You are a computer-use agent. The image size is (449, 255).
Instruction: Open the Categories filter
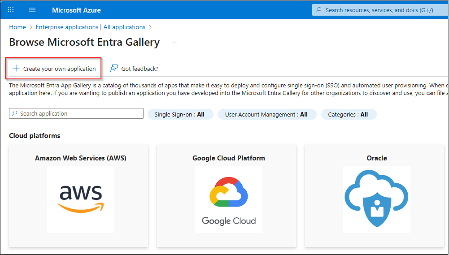(349, 114)
